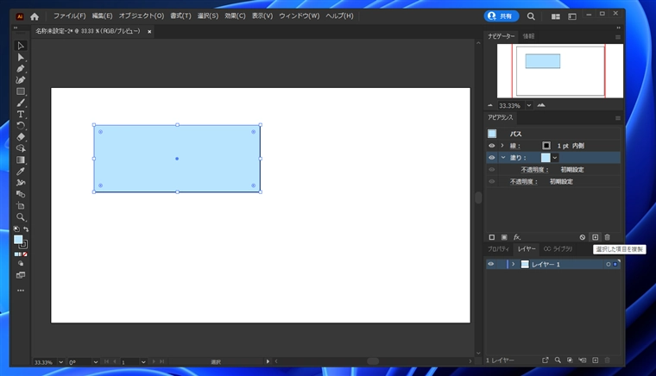Hide レイヤー 1 with eye icon
The image size is (656, 376).
[x=491, y=264]
